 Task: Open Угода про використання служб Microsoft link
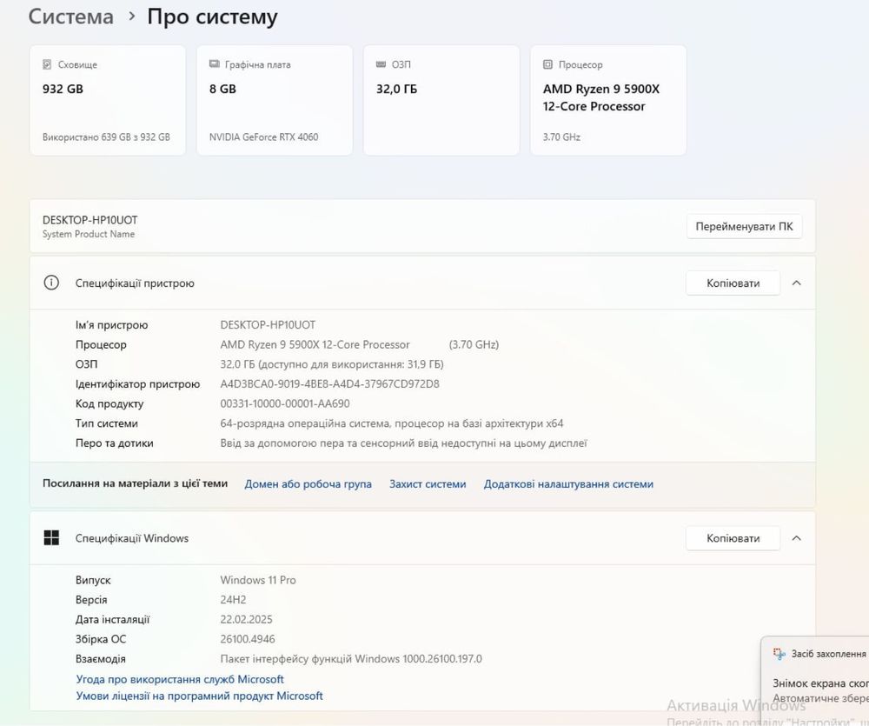point(180,679)
